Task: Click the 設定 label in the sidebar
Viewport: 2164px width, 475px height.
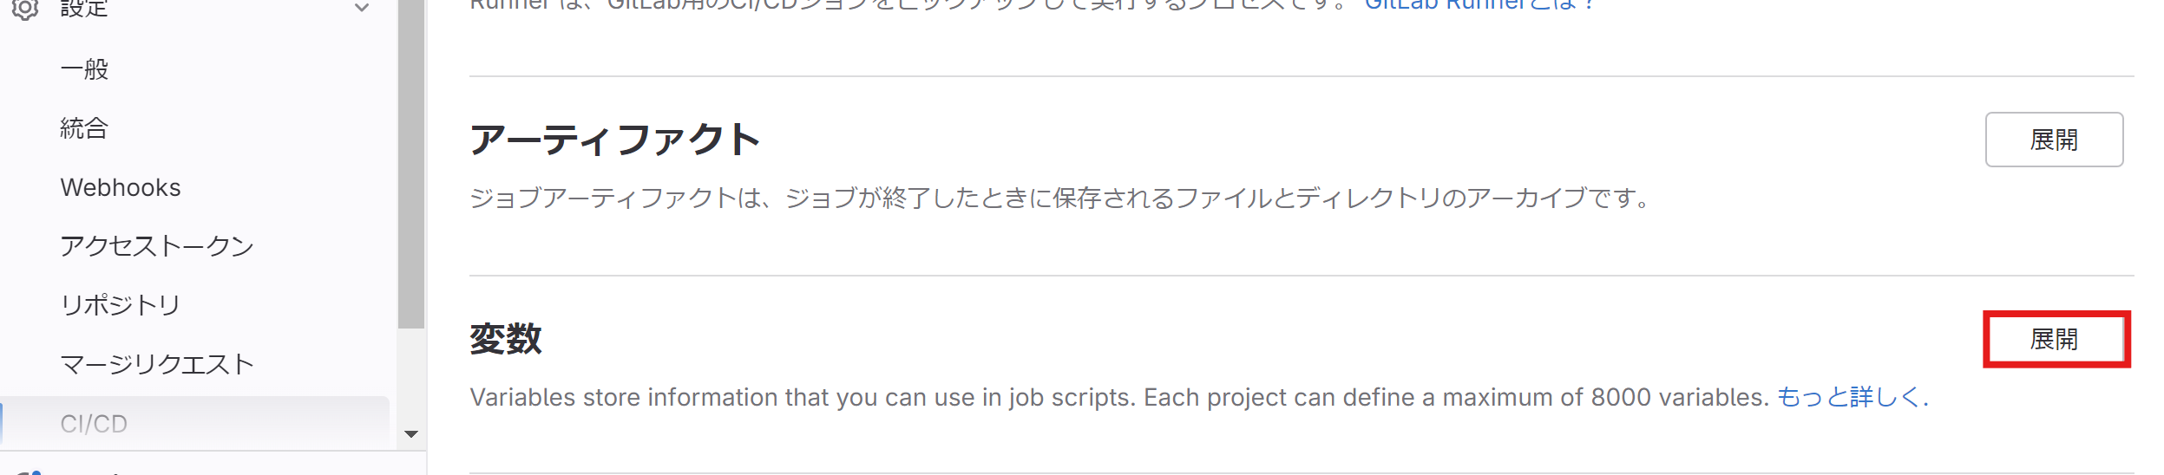Action: point(84,9)
